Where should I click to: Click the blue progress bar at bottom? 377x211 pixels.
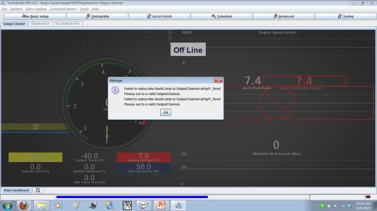[x=132, y=197]
